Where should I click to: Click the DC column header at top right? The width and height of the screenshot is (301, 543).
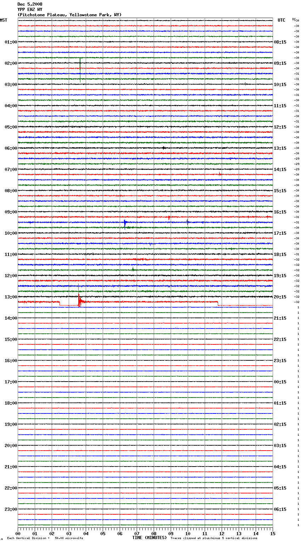tap(294, 19)
